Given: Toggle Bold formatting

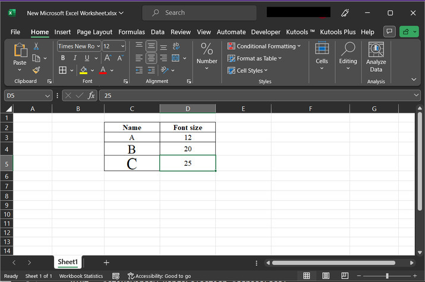Looking at the screenshot, I should [63, 58].
